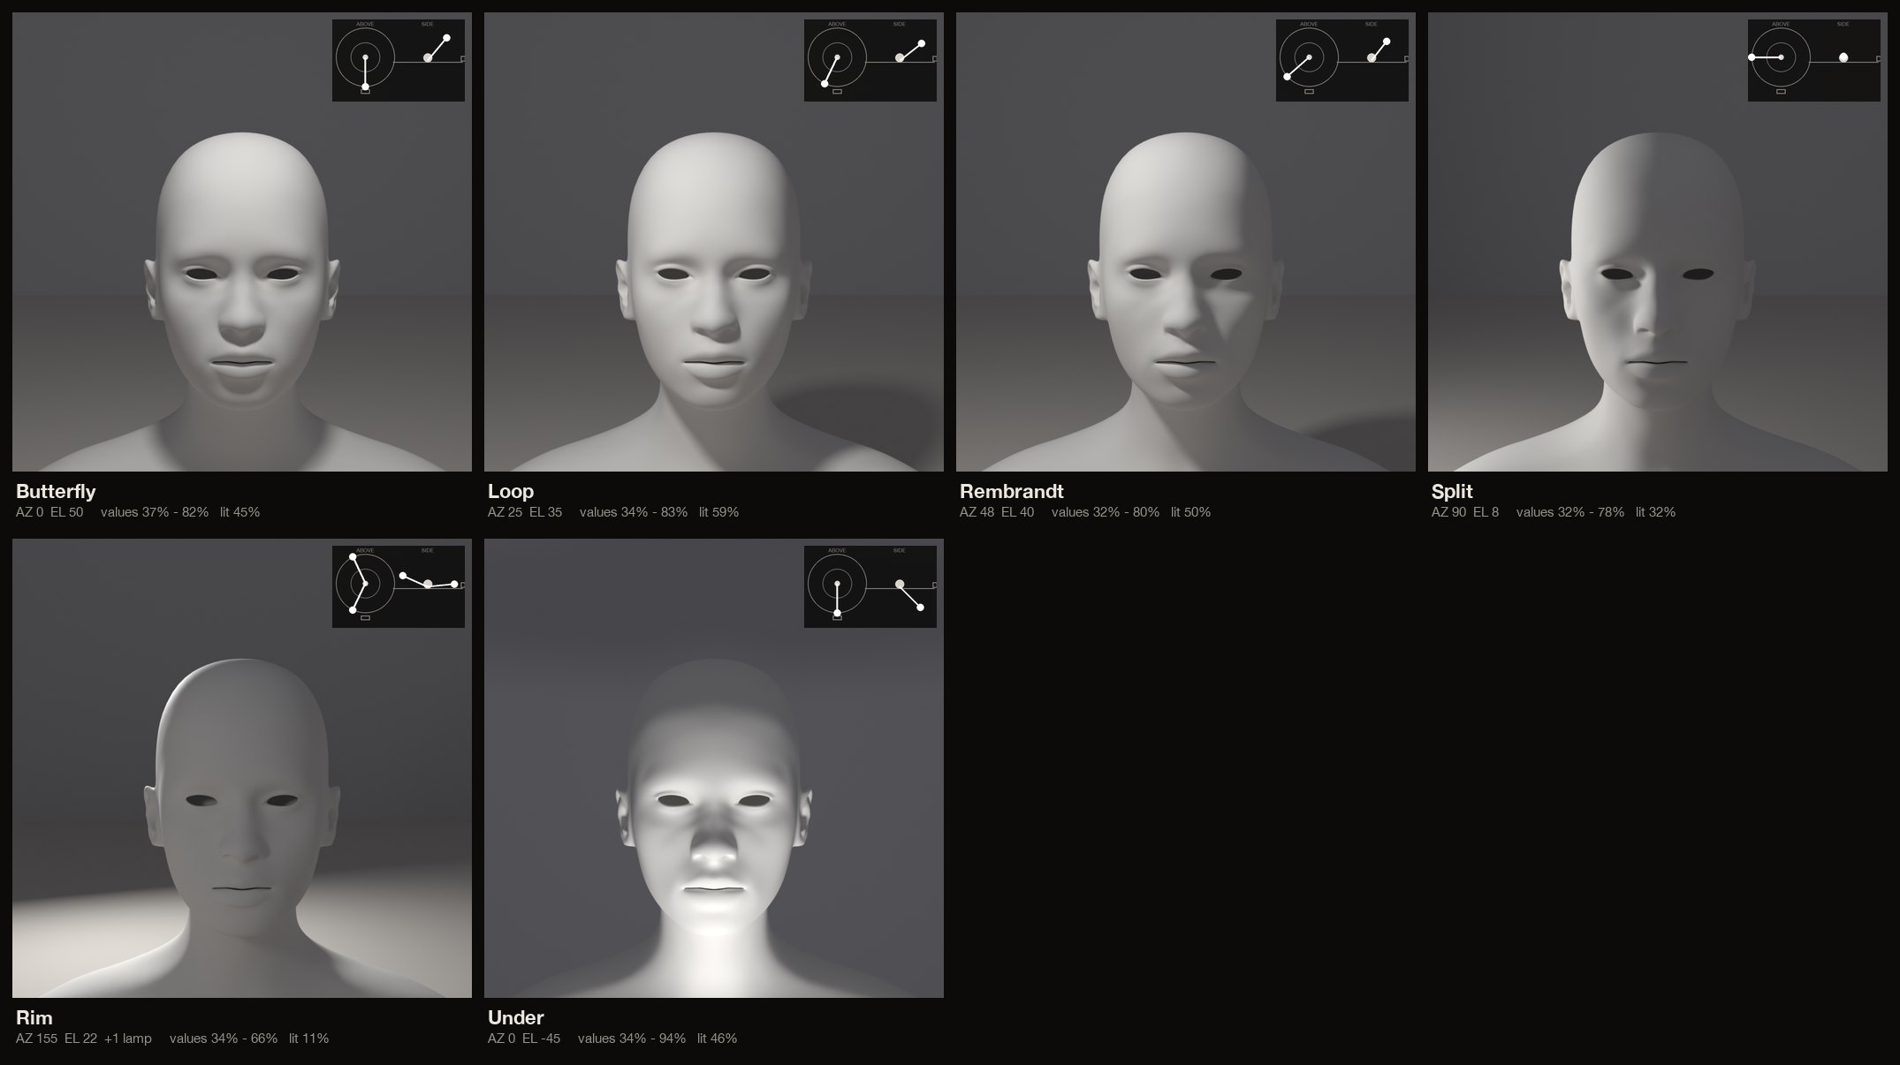
Task: Open the Loop light position diagram
Action: 870,60
